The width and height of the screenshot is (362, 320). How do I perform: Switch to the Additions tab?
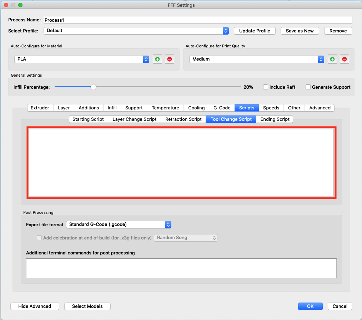click(x=89, y=108)
